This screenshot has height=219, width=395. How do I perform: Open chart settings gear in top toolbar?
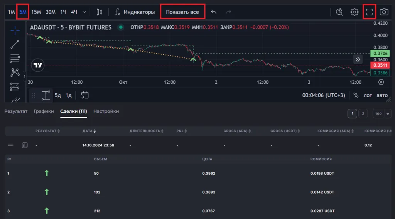coord(354,12)
